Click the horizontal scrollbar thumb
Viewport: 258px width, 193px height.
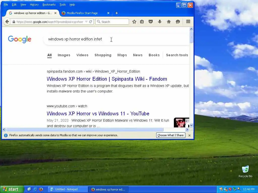[x=85, y=129]
